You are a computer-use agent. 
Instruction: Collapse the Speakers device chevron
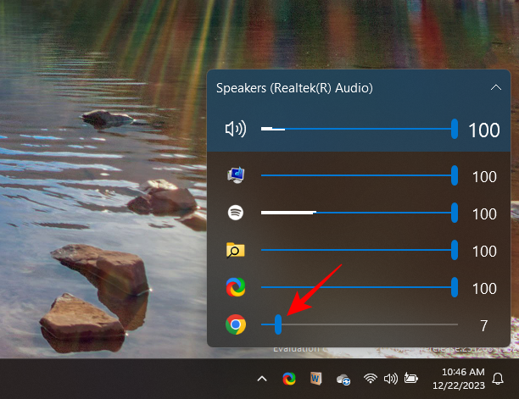tap(495, 87)
